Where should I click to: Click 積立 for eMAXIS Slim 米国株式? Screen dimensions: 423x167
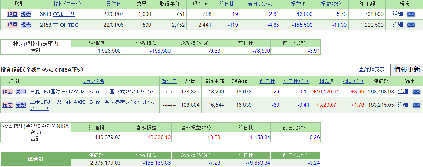7,92
